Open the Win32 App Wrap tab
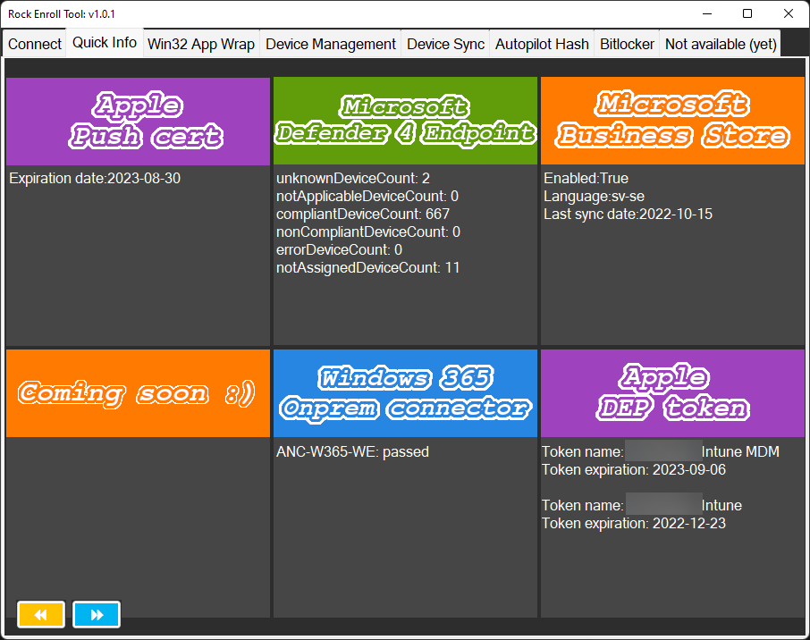The height and width of the screenshot is (640, 810). click(x=200, y=43)
